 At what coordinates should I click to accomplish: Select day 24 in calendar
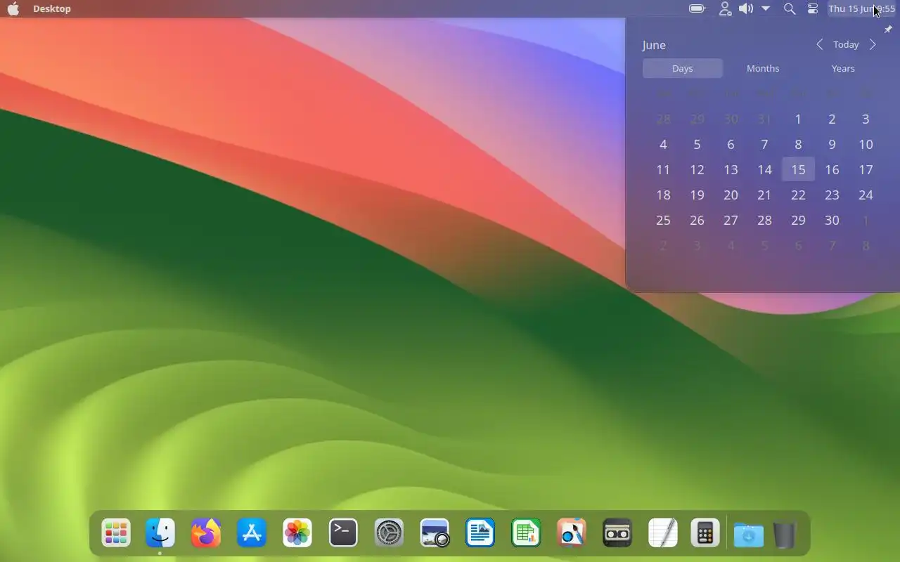pyautogui.click(x=866, y=195)
